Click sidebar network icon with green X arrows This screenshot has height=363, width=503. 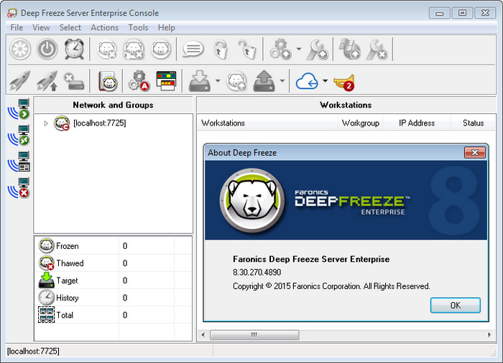[x=19, y=135]
